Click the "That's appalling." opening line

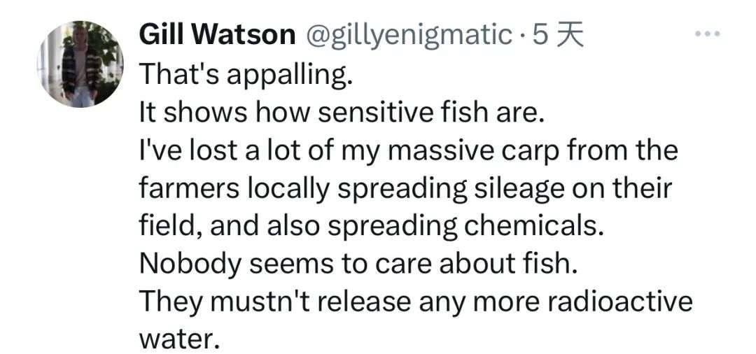click(x=246, y=73)
